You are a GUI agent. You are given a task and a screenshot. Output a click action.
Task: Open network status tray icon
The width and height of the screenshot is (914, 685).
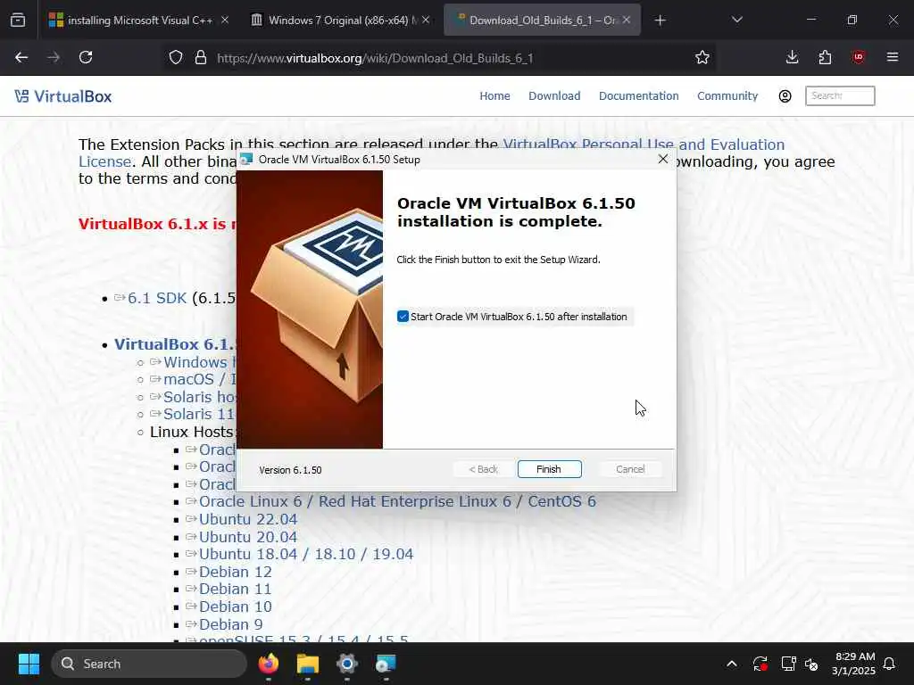coord(788,664)
